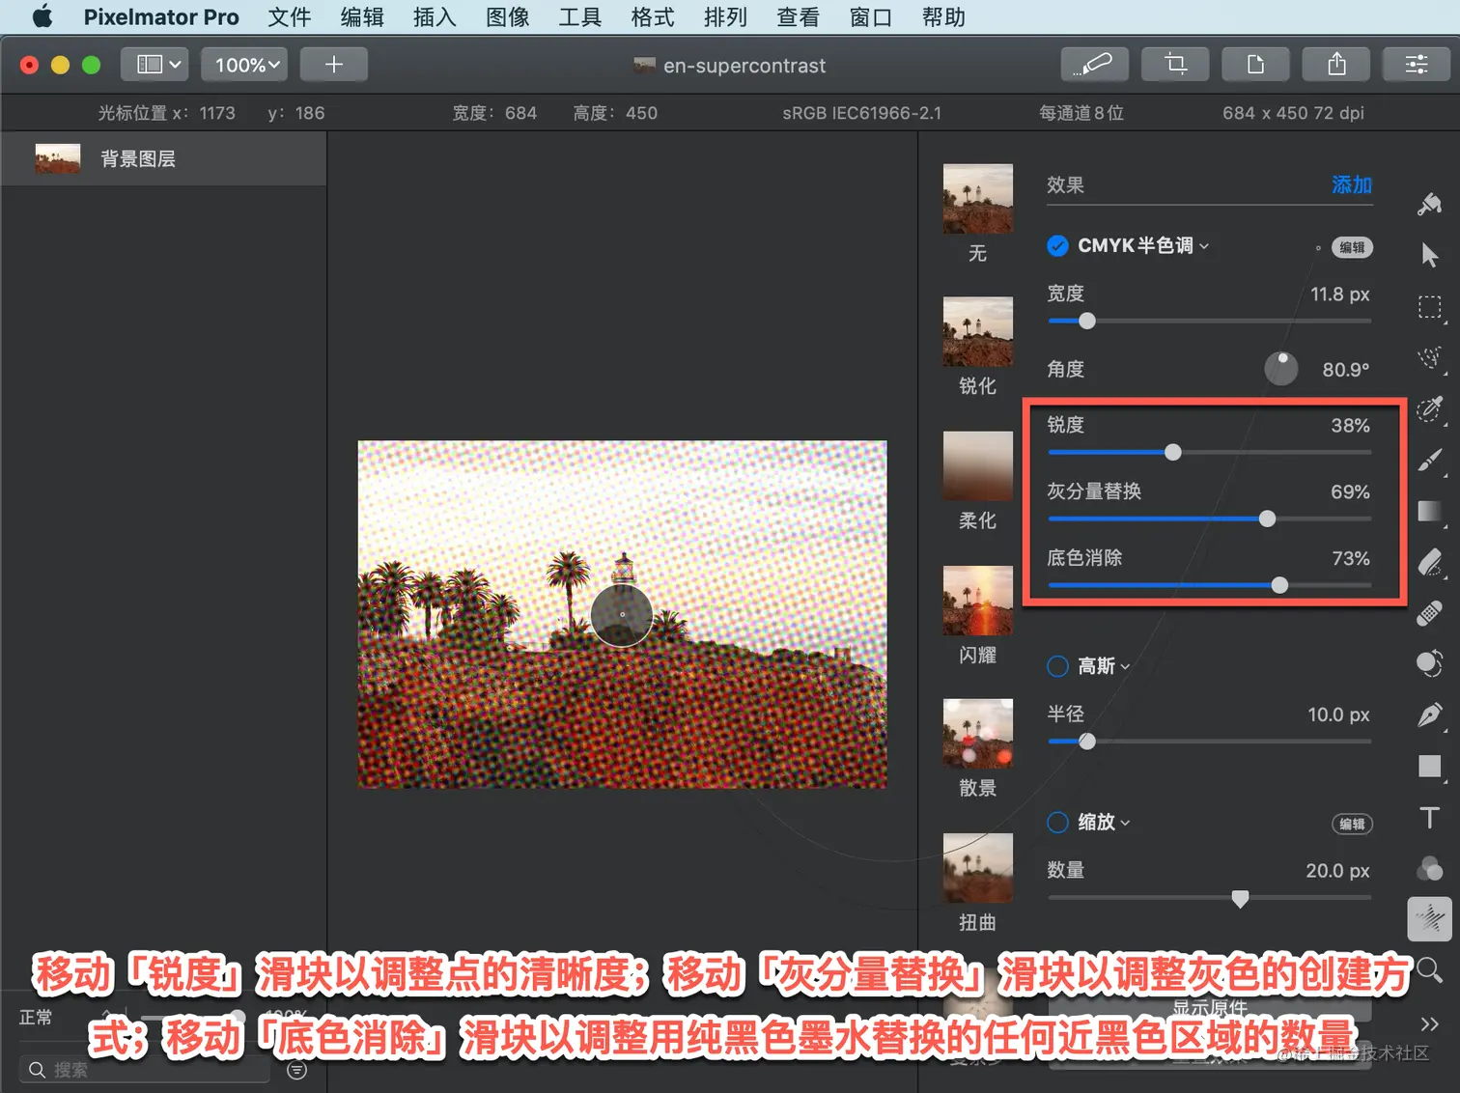Open the 查看 menu
Screen dimensions: 1460x1093
tap(798, 17)
